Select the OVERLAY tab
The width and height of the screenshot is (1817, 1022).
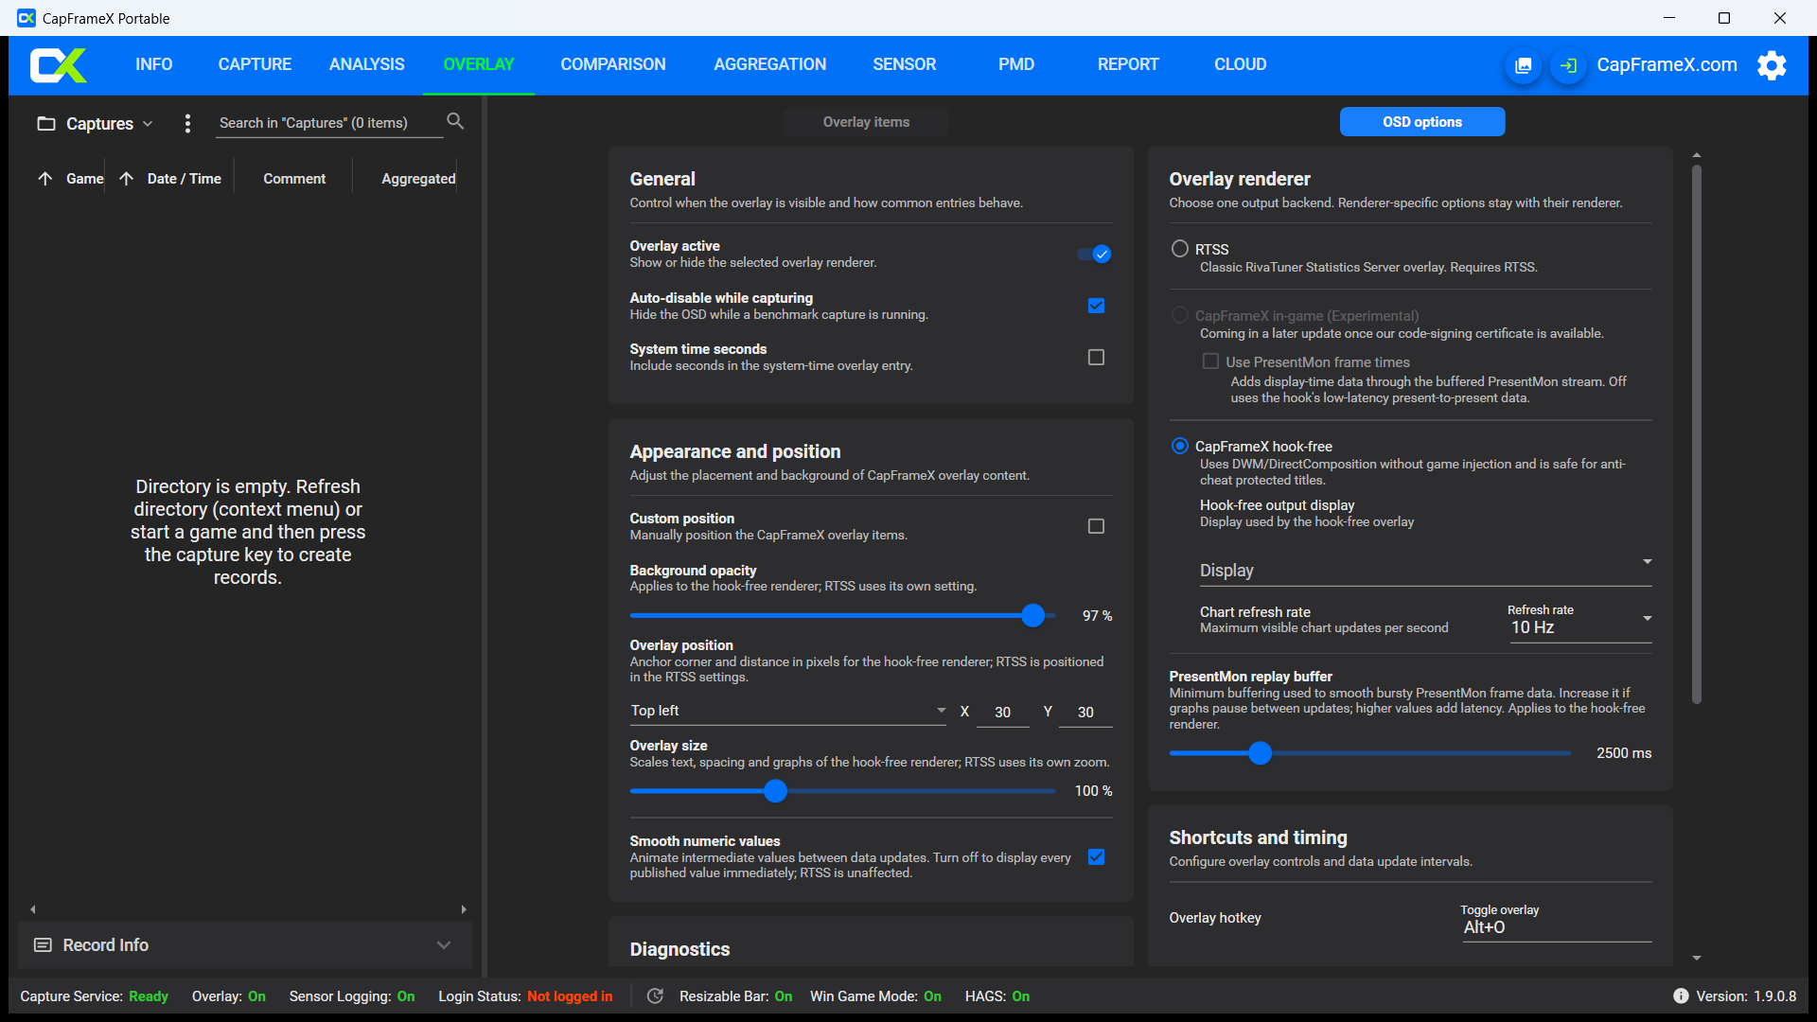479,64
